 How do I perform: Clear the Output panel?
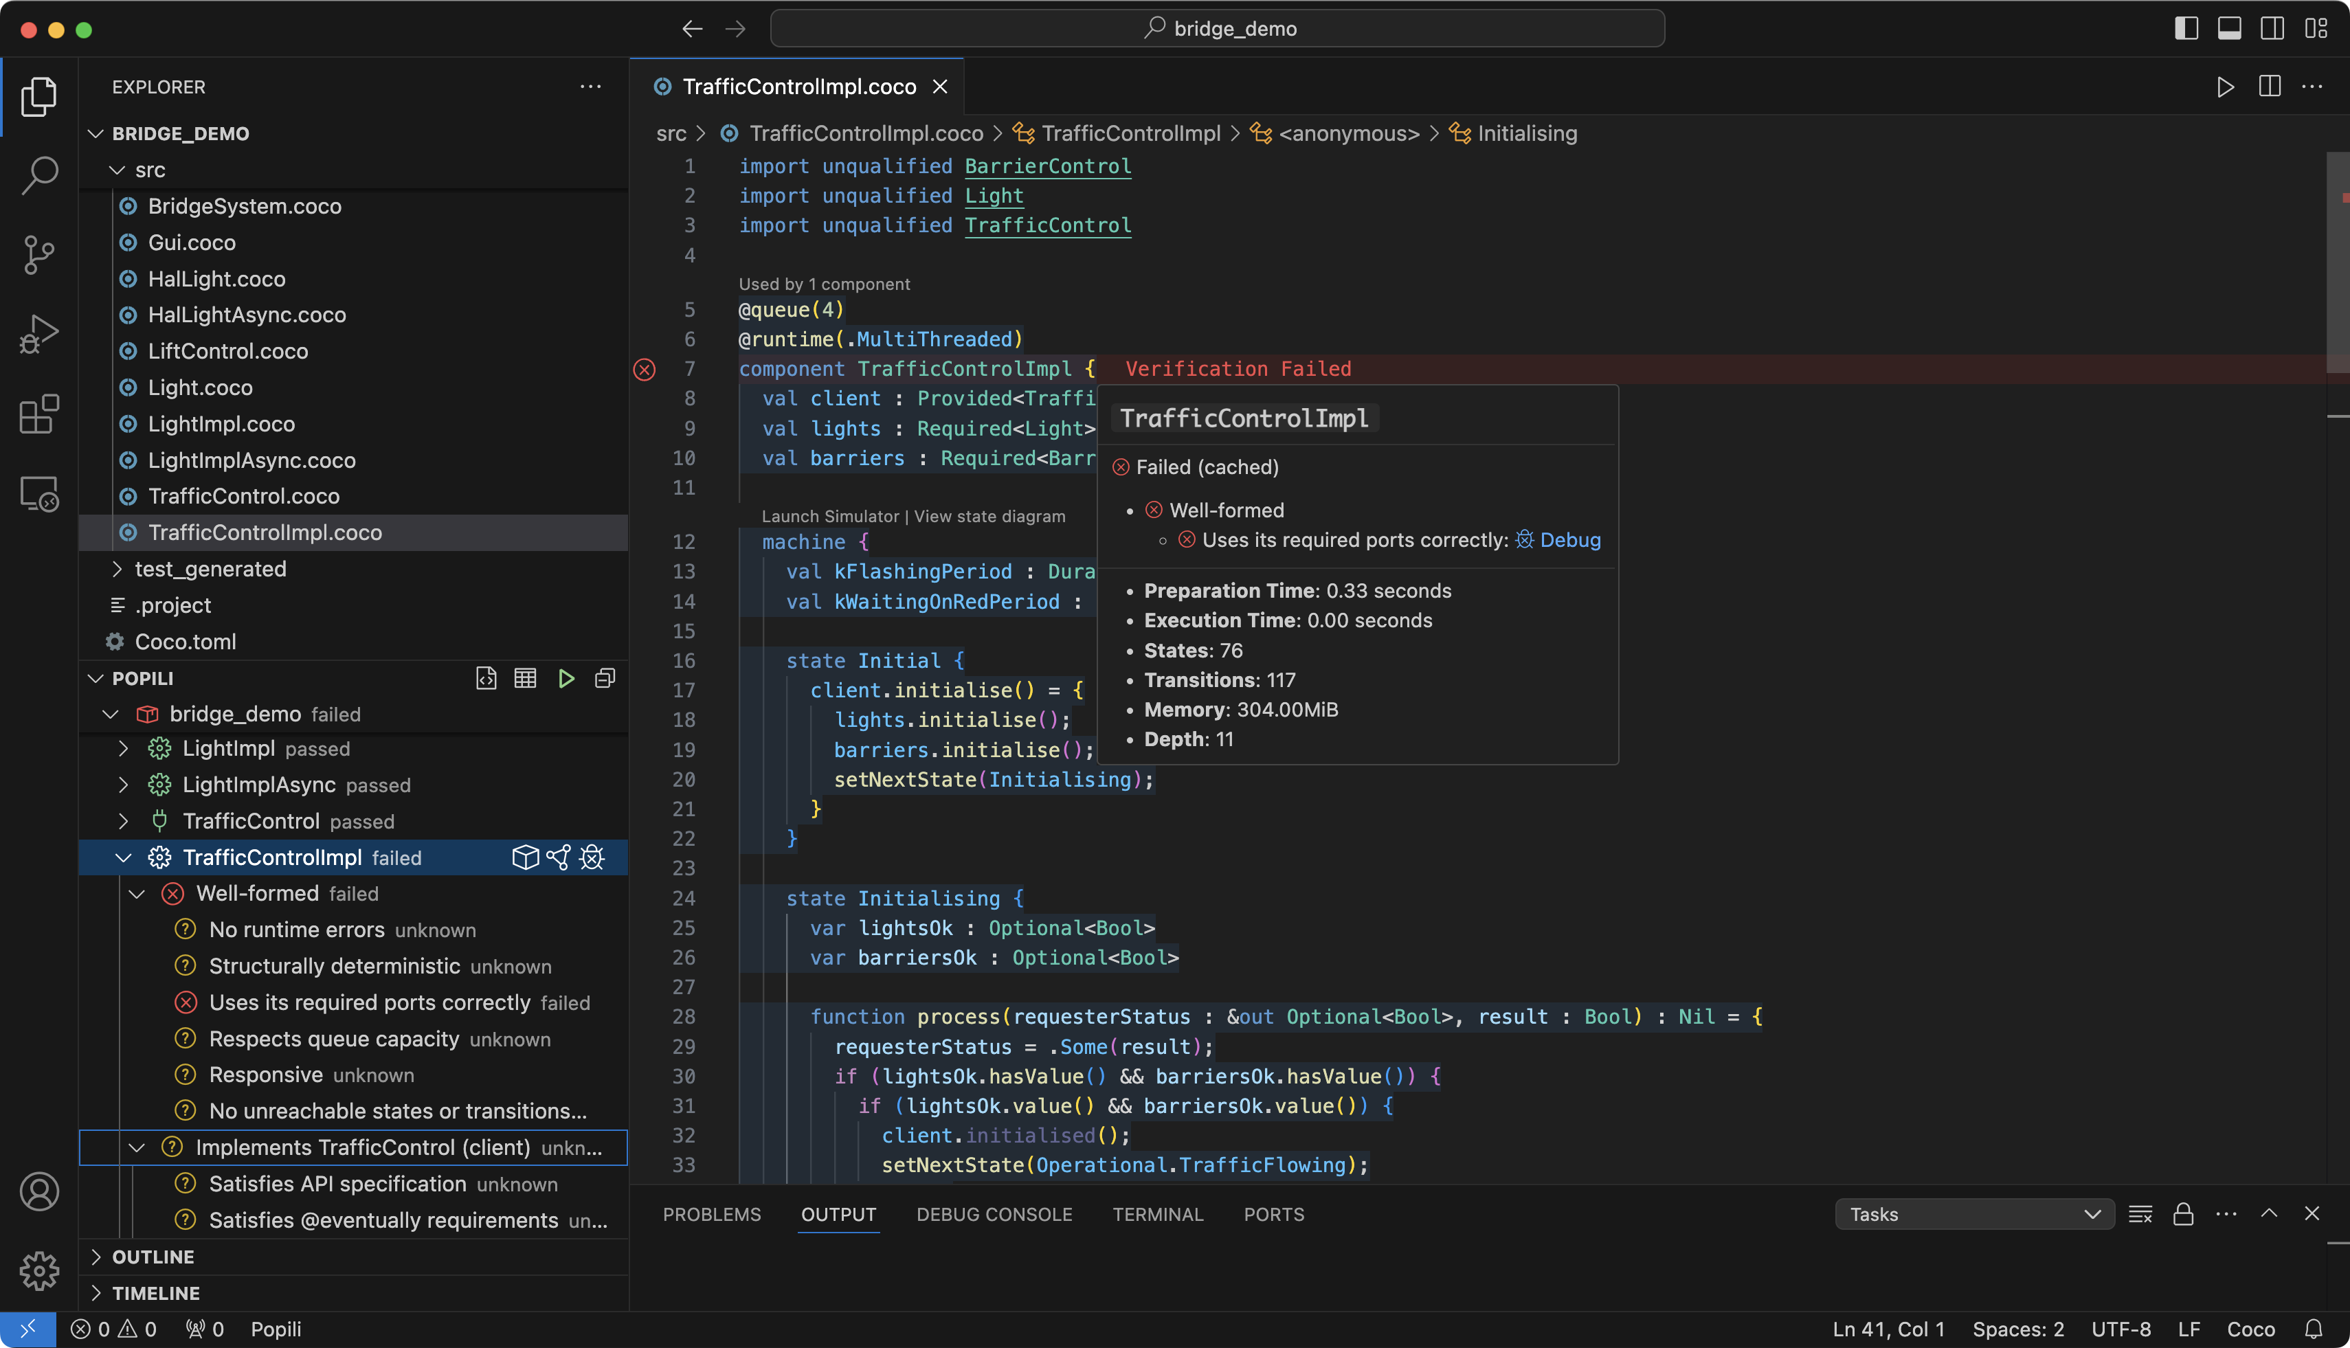(2140, 1215)
